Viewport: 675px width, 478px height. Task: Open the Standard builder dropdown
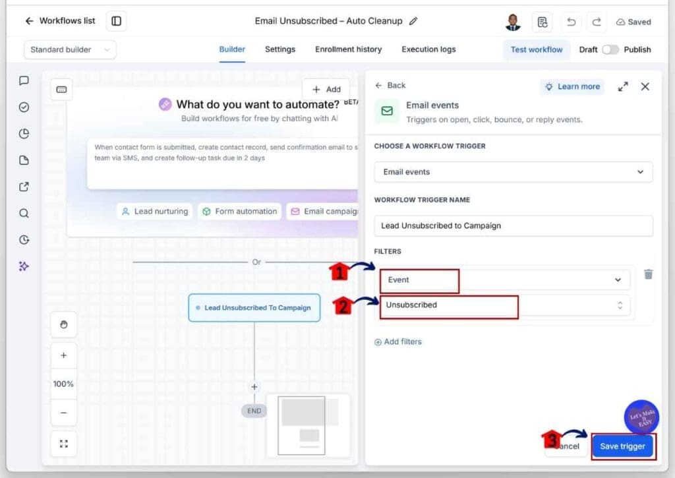[70, 49]
